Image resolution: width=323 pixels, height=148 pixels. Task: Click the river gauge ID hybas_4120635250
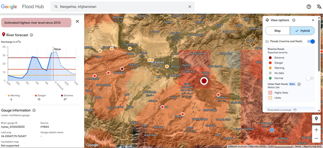(13, 127)
